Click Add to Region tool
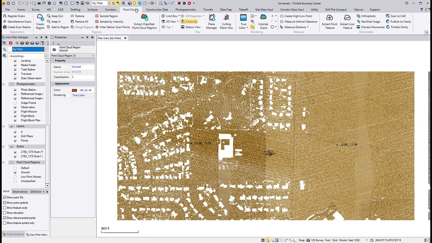 [x=58, y=27]
